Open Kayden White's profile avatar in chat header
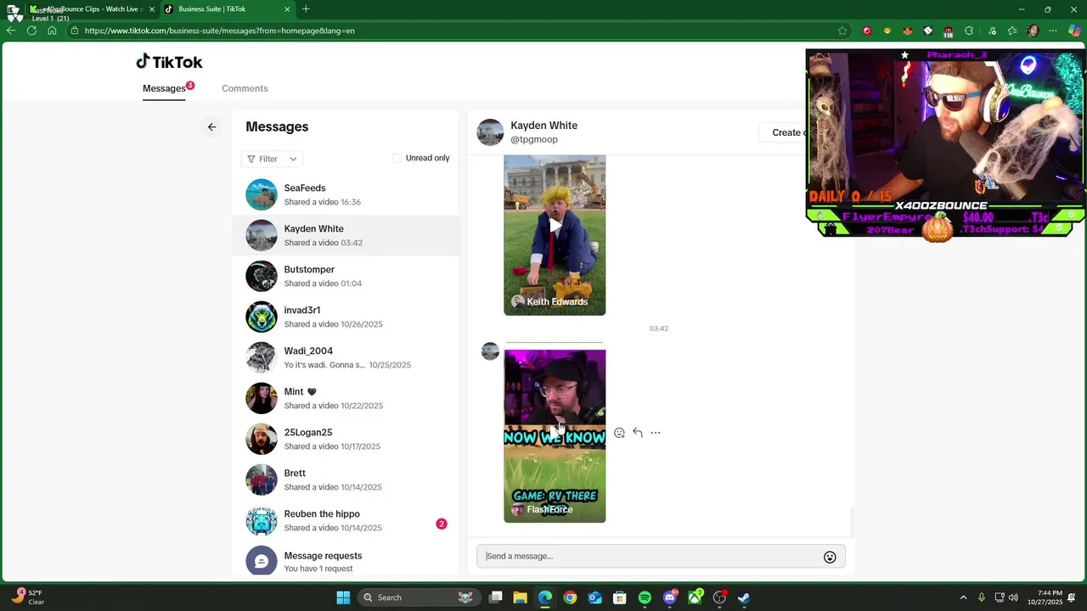This screenshot has width=1087, height=611. point(490,132)
